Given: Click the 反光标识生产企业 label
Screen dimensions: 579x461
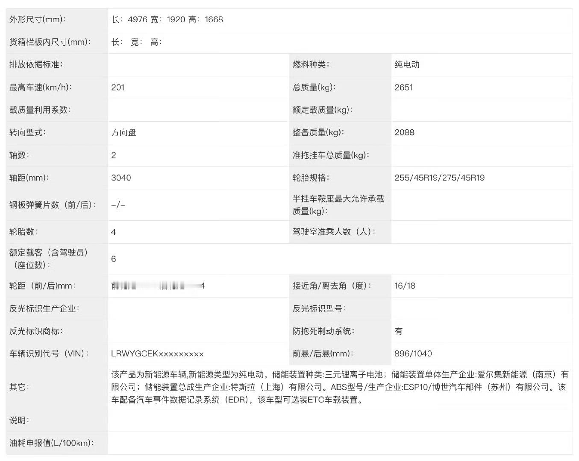Looking at the screenshot, I should [44, 309].
